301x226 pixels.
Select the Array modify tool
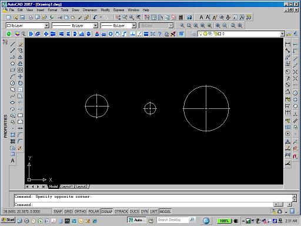[20, 70]
